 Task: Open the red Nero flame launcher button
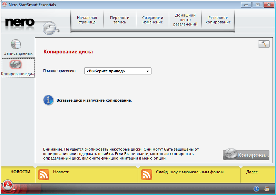[8, 185]
